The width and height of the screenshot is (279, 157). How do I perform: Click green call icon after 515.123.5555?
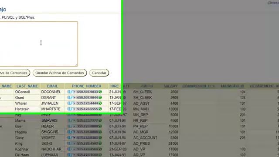(x=100, y=109)
